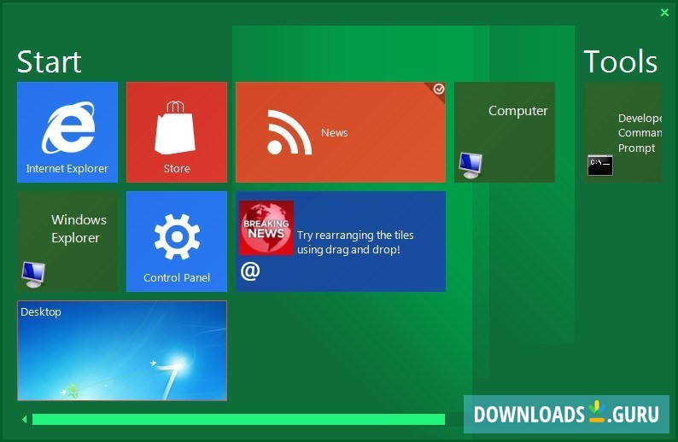This screenshot has height=442, width=678.
Task: Open the News RSS feed tile
Action: click(x=341, y=131)
